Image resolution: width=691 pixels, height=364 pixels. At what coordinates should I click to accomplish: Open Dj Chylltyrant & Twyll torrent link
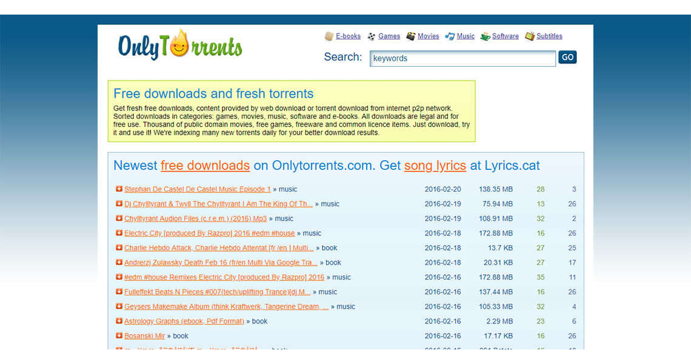point(219,204)
